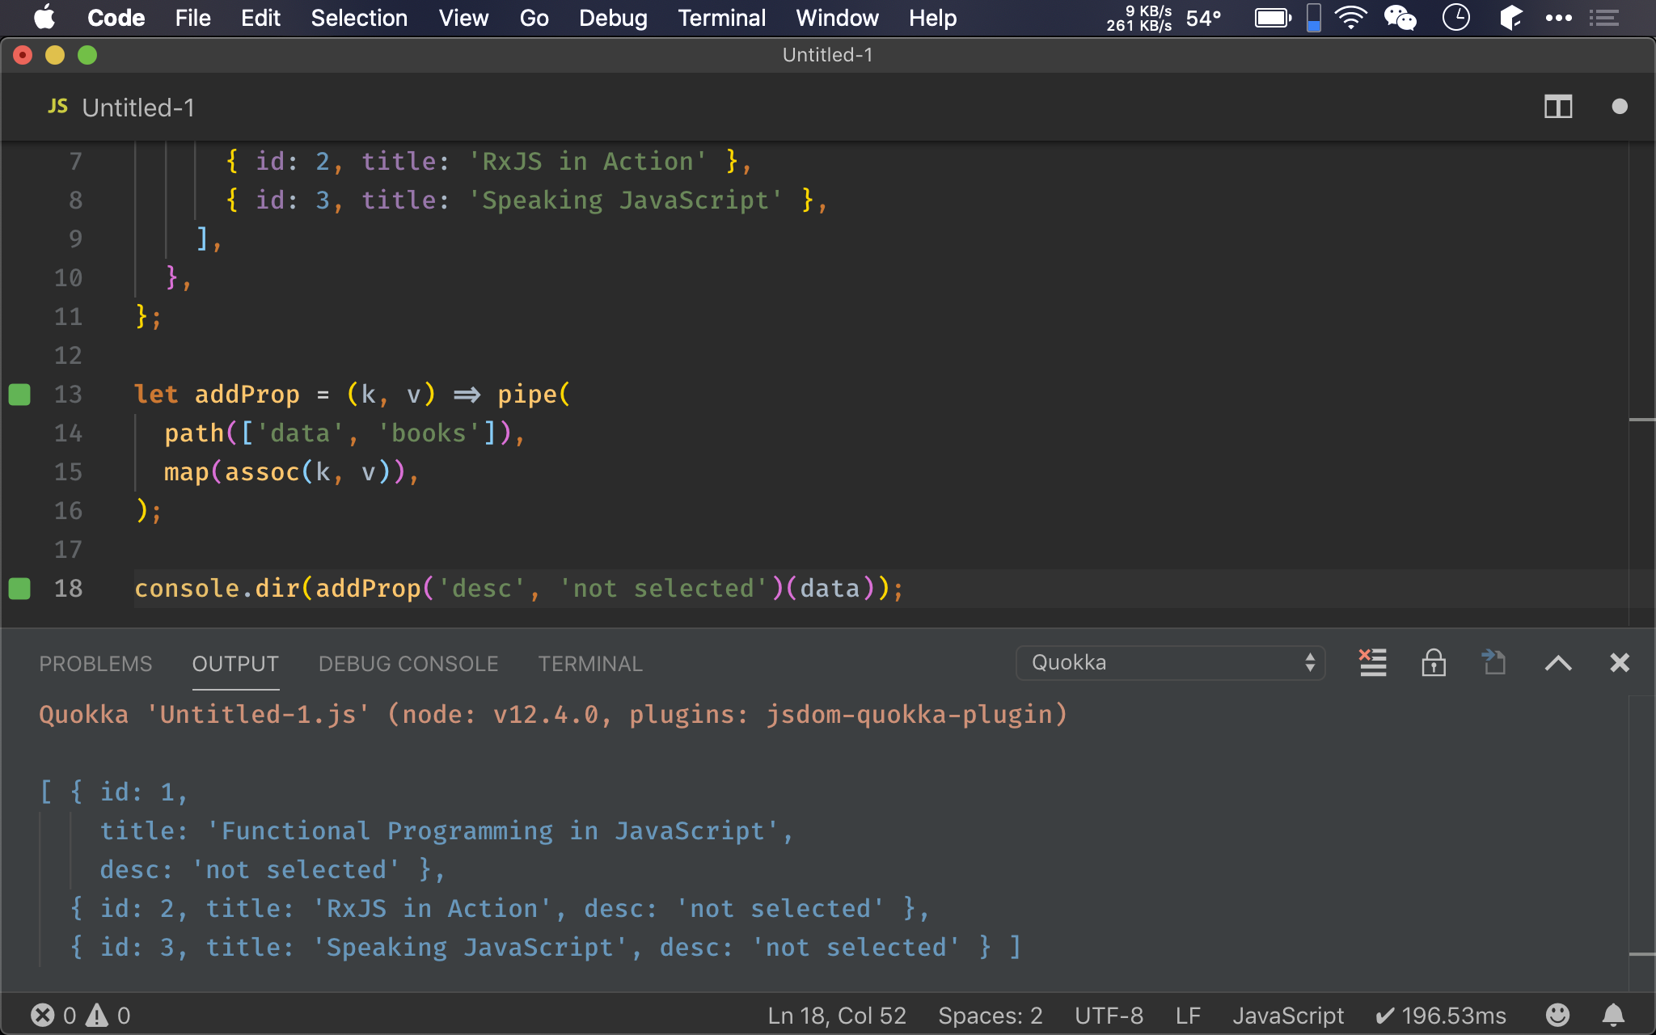Click the Quokka clear output icon

pos(1374,661)
